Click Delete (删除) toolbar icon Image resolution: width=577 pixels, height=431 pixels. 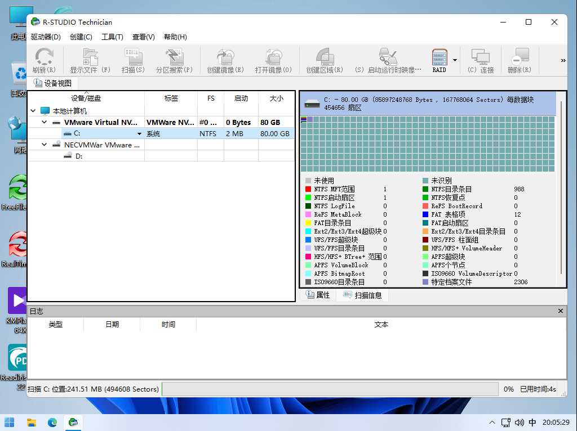[519, 61]
